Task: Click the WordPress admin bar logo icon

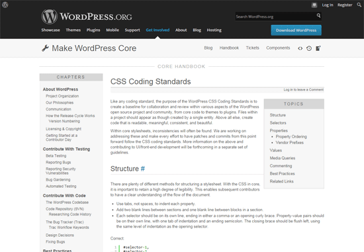Action: click(5, 5)
